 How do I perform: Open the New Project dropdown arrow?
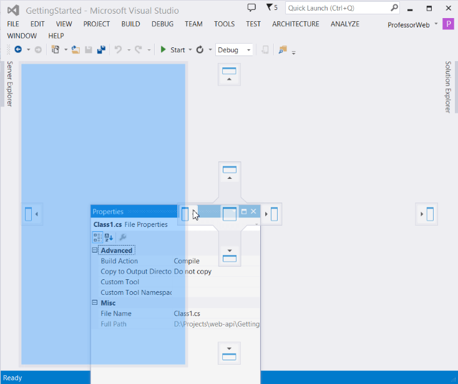coord(66,50)
